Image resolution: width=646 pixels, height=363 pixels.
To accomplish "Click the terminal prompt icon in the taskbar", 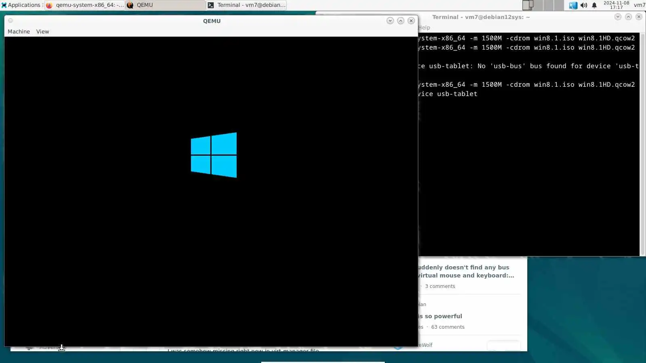I will point(211,5).
